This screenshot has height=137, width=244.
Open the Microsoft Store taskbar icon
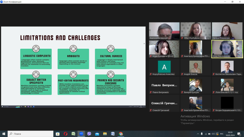pyautogui.click(x=58, y=133)
